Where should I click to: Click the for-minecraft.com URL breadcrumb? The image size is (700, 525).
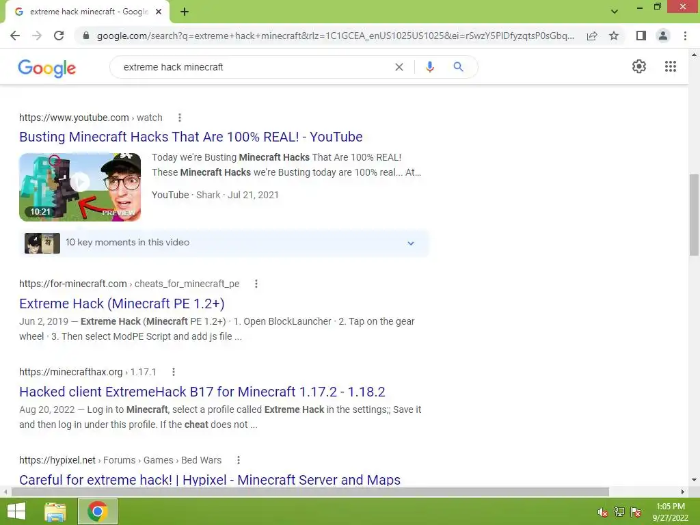coord(129,284)
